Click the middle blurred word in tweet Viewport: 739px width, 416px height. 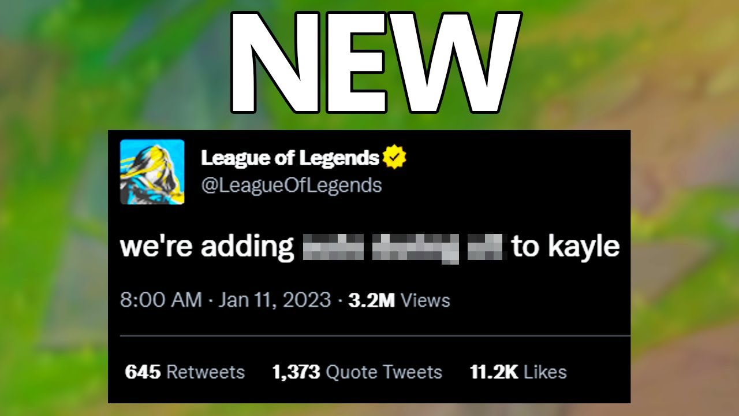[x=416, y=248]
